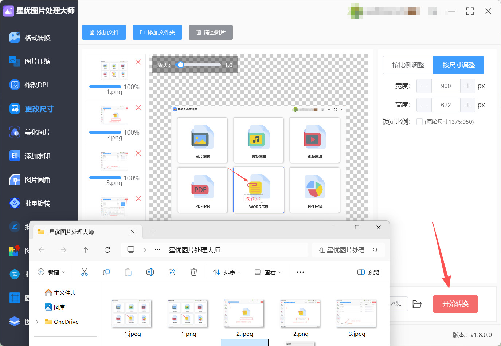Click the Paste icon in File Explorer

click(x=128, y=272)
